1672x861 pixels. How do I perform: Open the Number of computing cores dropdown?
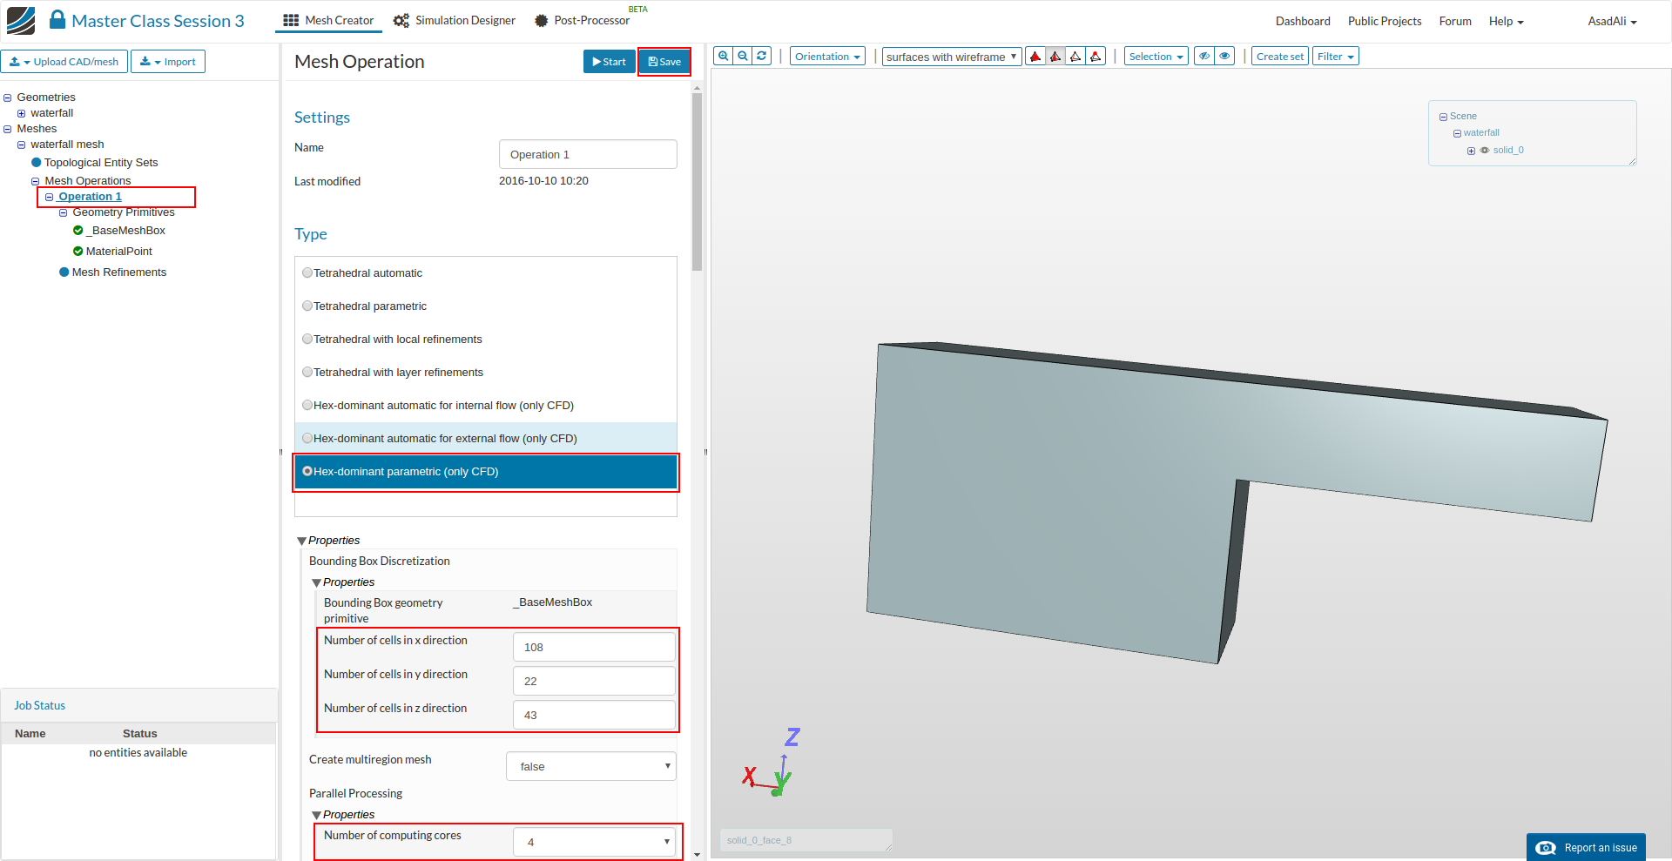point(595,842)
